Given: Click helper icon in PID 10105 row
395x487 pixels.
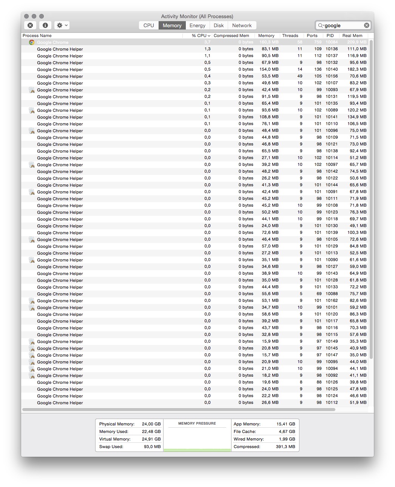Looking at the screenshot, I should click(32, 240).
